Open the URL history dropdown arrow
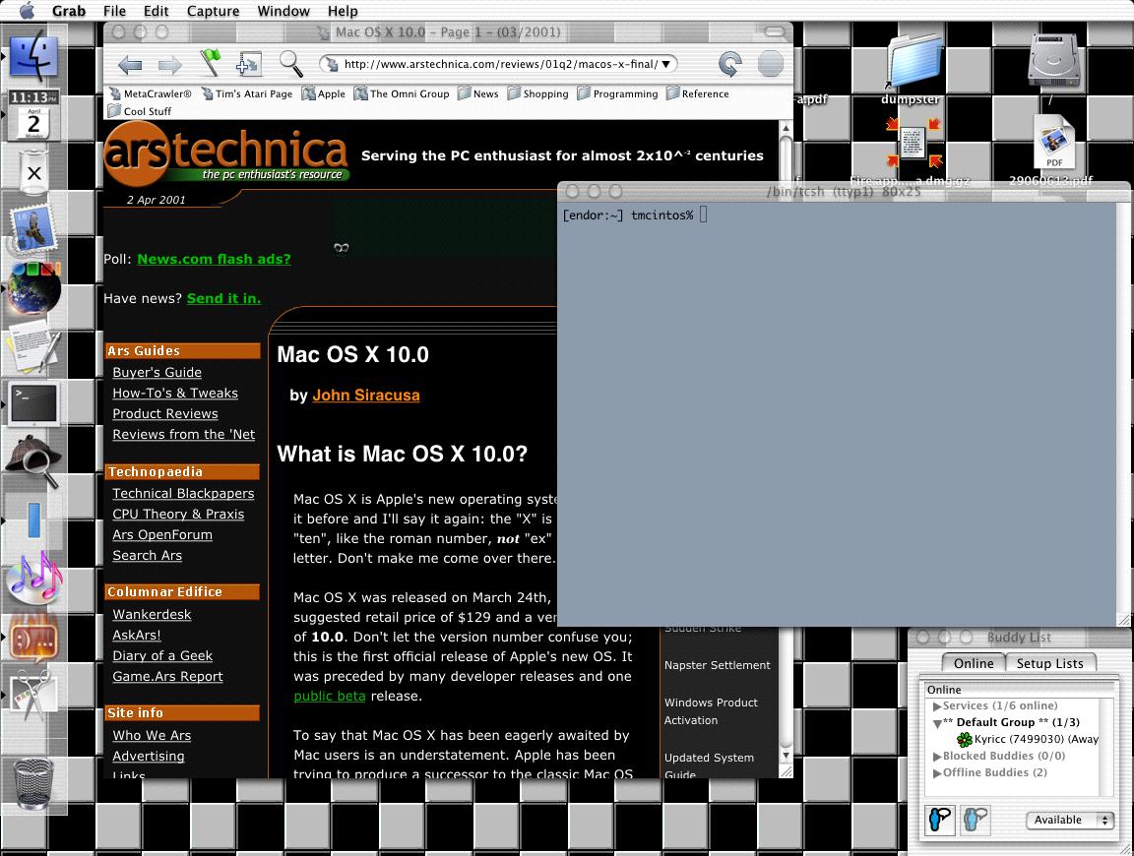This screenshot has height=856, width=1134. pos(666,64)
